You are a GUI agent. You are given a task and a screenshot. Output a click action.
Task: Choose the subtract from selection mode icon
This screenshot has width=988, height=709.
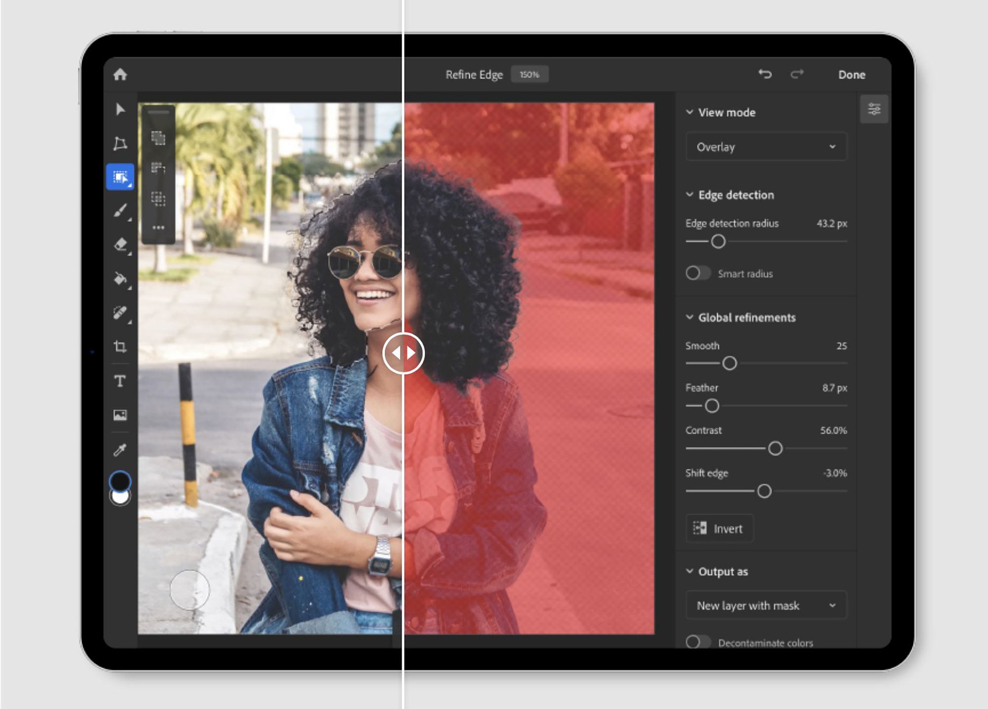pyautogui.click(x=158, y=168)
